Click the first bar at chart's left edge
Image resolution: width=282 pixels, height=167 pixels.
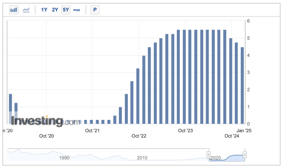click(10, 108)
